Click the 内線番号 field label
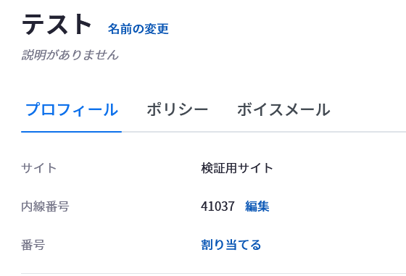 point(45,206)
